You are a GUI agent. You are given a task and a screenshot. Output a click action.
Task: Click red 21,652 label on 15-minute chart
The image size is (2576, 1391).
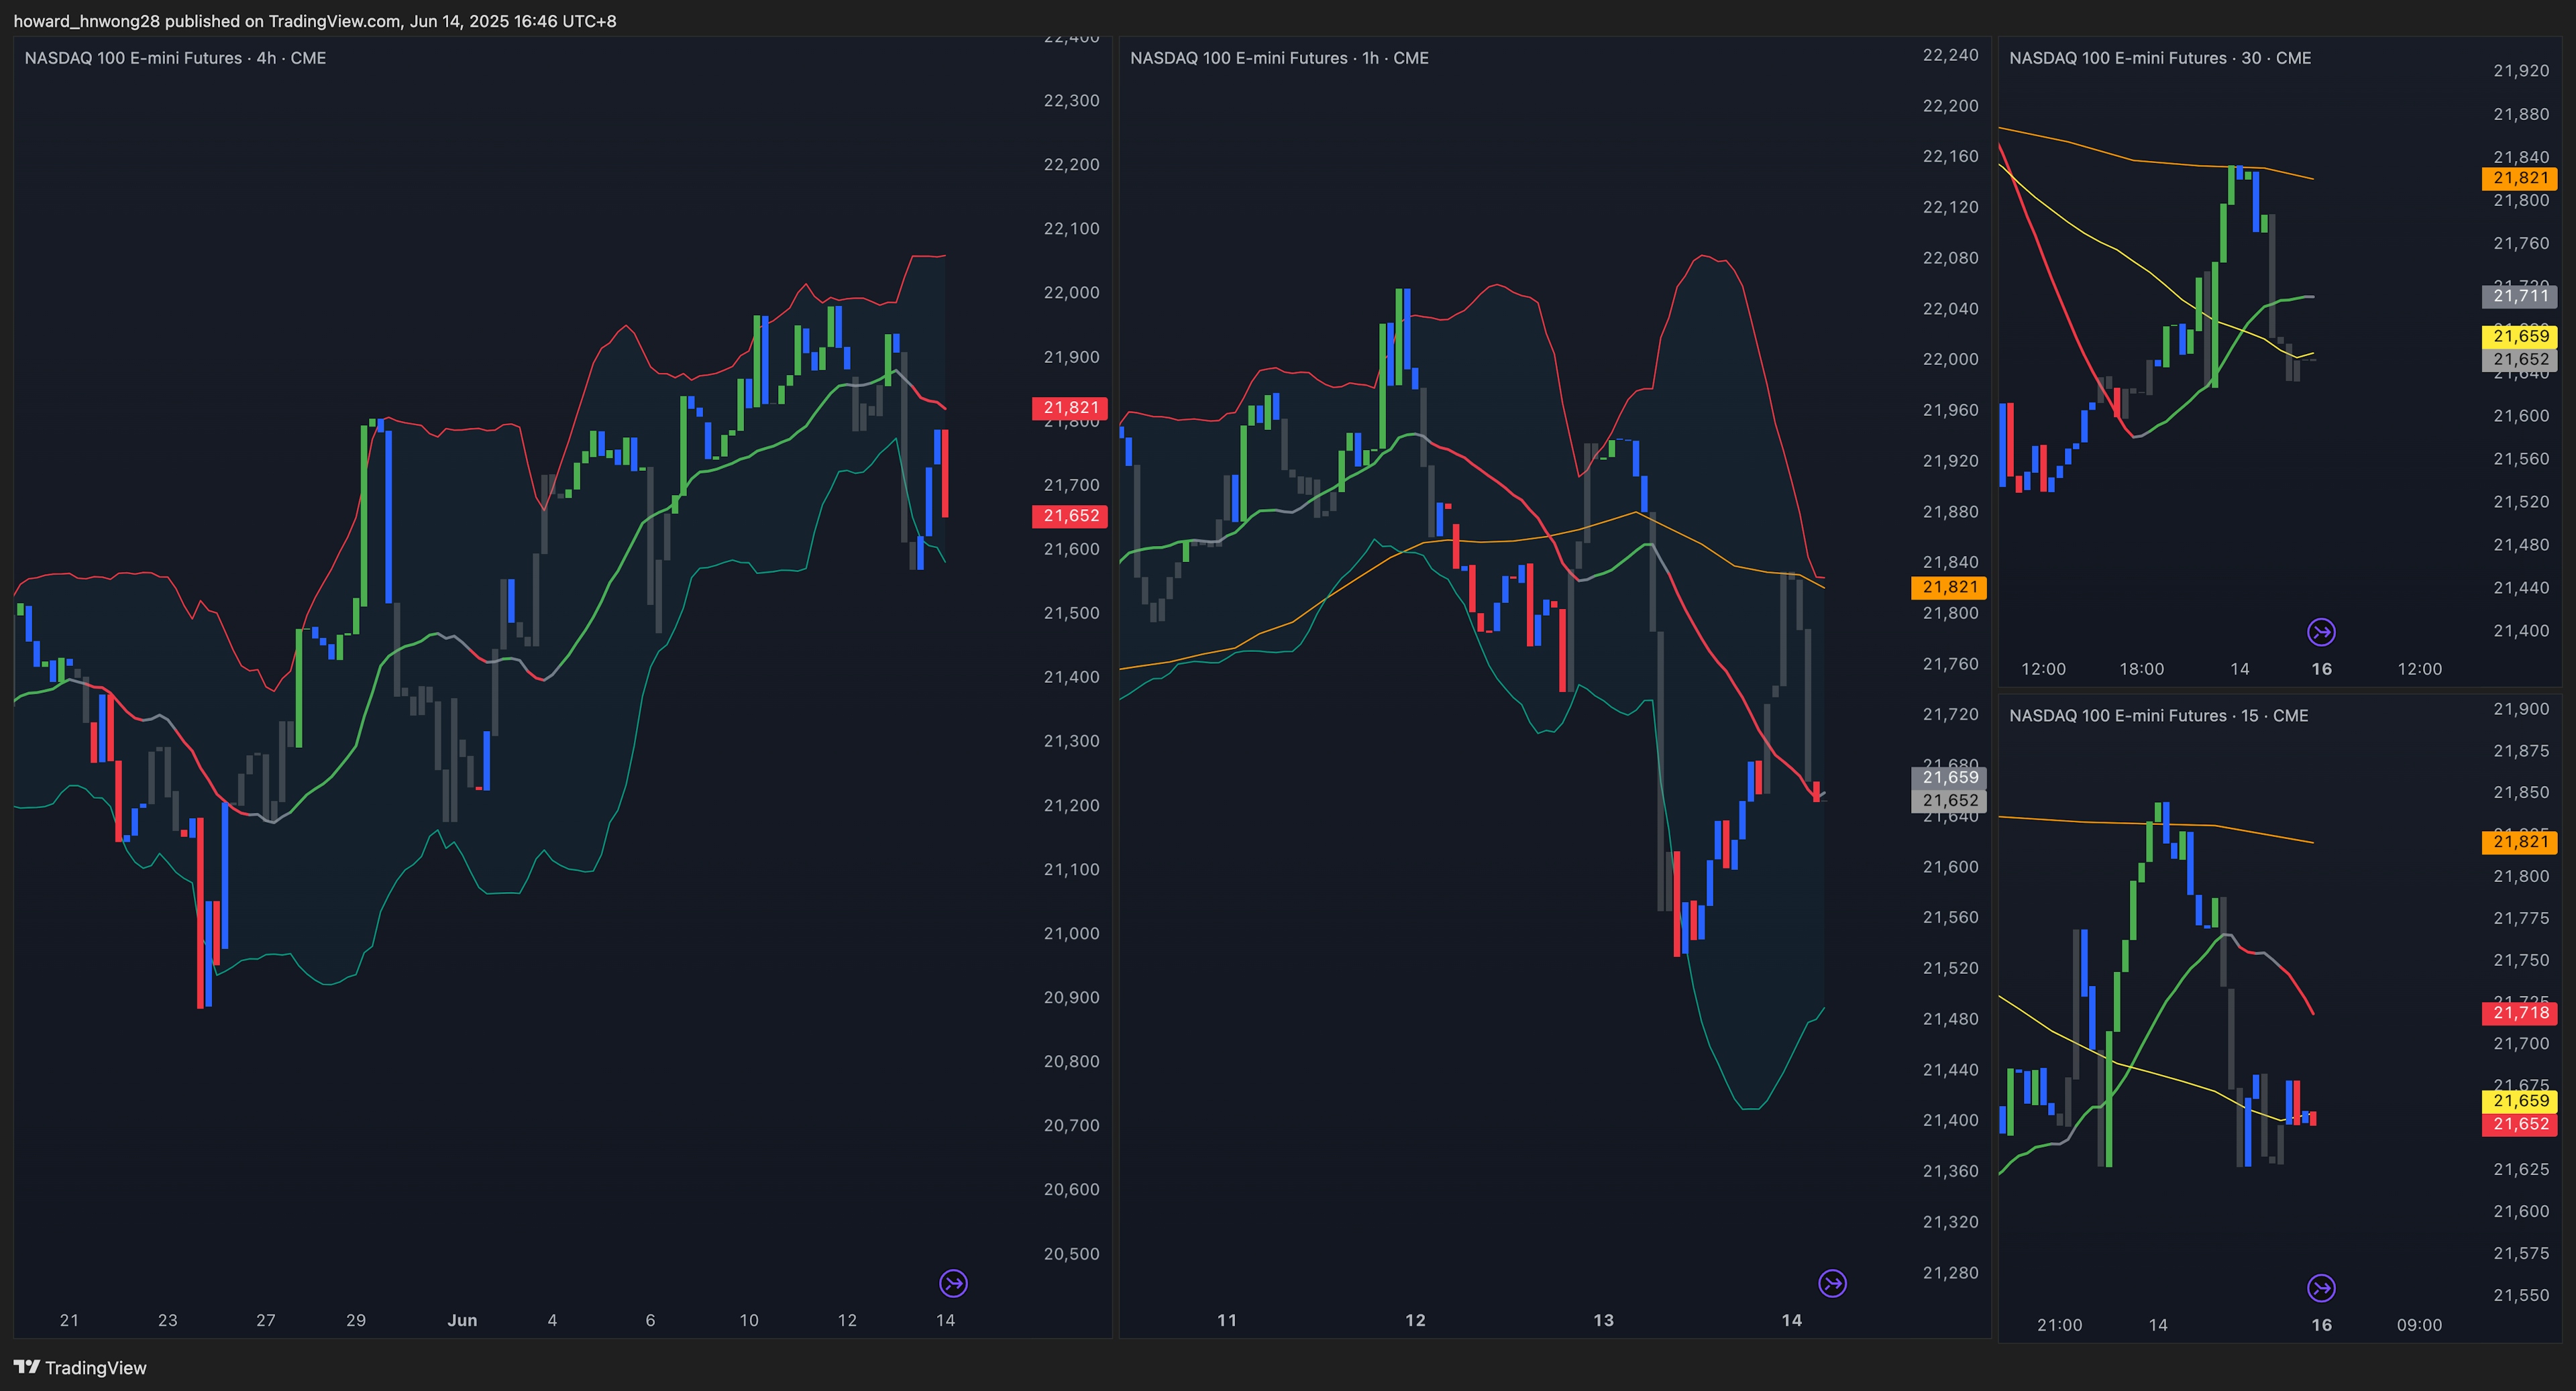click(2520, 1124)
